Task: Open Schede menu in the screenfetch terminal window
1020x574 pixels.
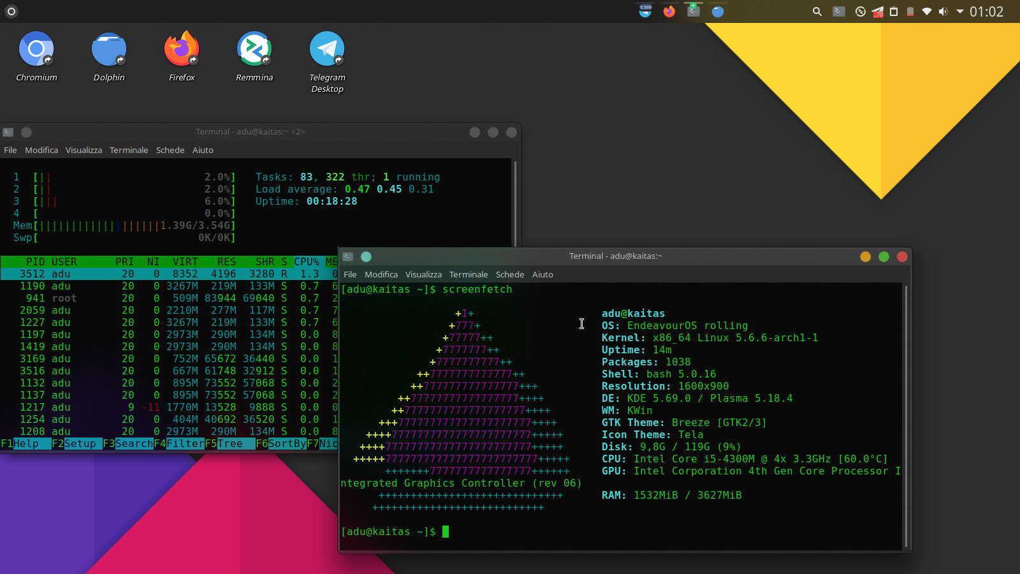Action: pos(510,274)
